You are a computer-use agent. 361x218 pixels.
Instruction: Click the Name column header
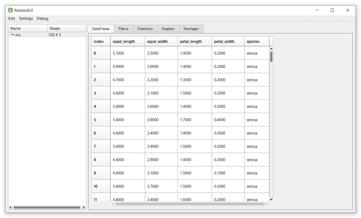click(16, 28)
